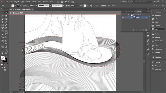Viewport: 166px width, 93px height.
Task: Open the stroke color dropdown in control bar
Action: tap(20, 6)
